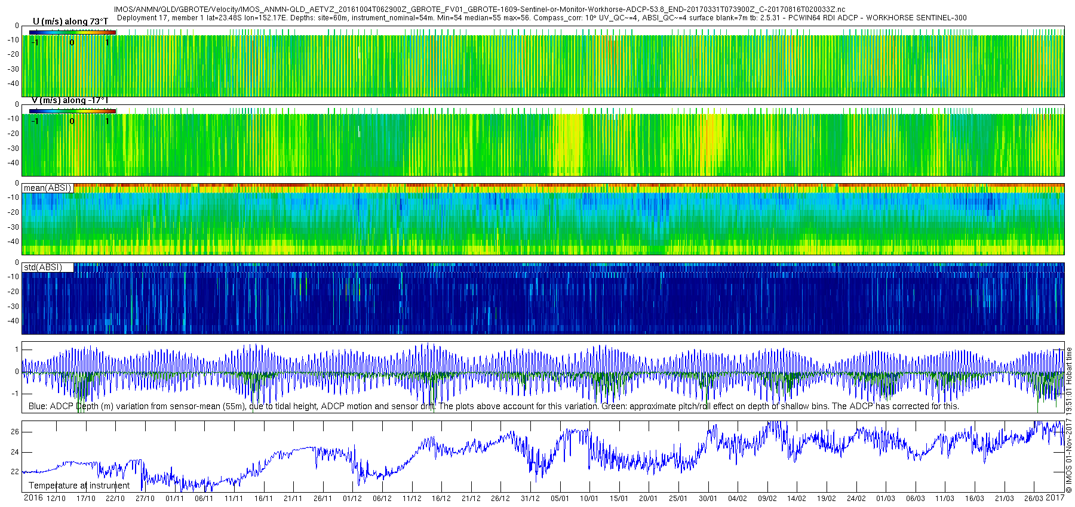Click the '16/12' date tick label

pyautogui.click(x=441, y=499)
